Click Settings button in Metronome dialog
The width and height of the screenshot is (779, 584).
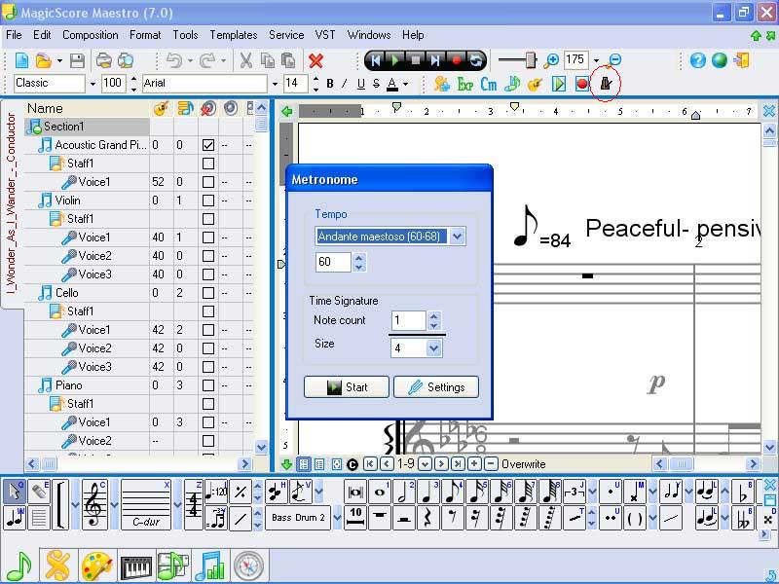click(436, 386)
